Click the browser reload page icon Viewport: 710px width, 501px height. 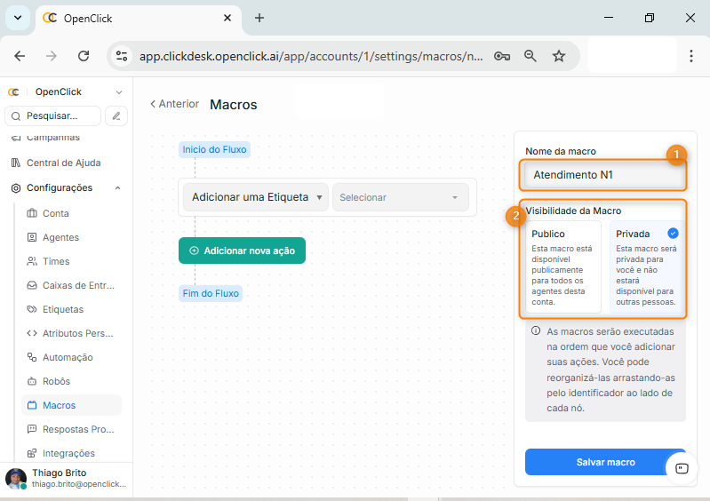click(84, 56)
